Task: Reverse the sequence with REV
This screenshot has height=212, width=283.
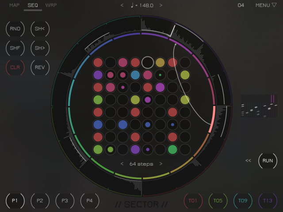Action: point(40,68)
